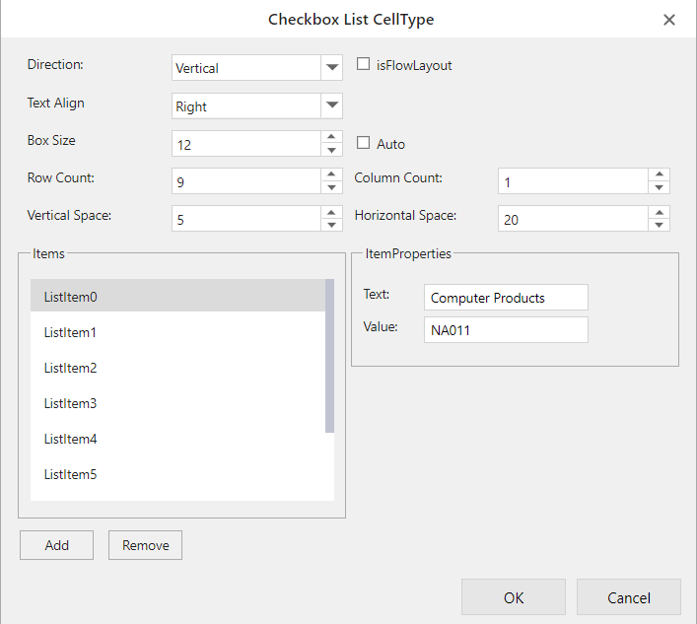Click the Value field containing NA011

click(506, 329)
